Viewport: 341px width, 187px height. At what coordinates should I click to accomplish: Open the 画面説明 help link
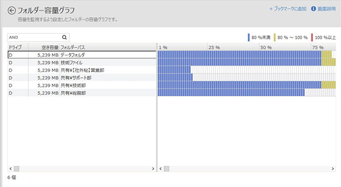326,9
